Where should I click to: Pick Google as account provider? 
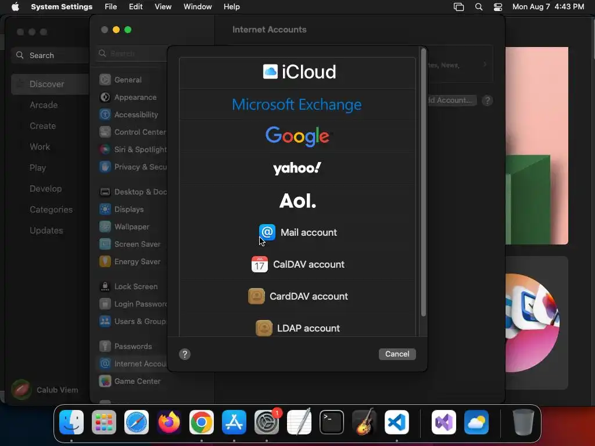297,136
